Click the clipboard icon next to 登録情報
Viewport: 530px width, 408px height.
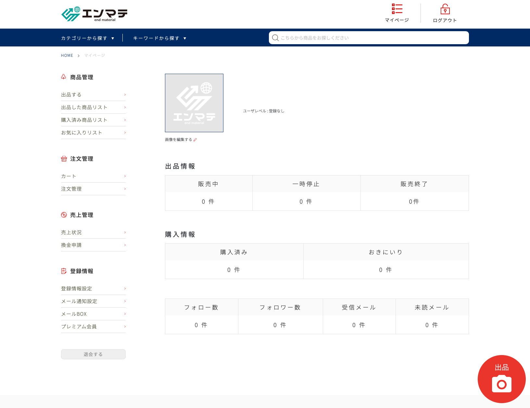(64, 271)
